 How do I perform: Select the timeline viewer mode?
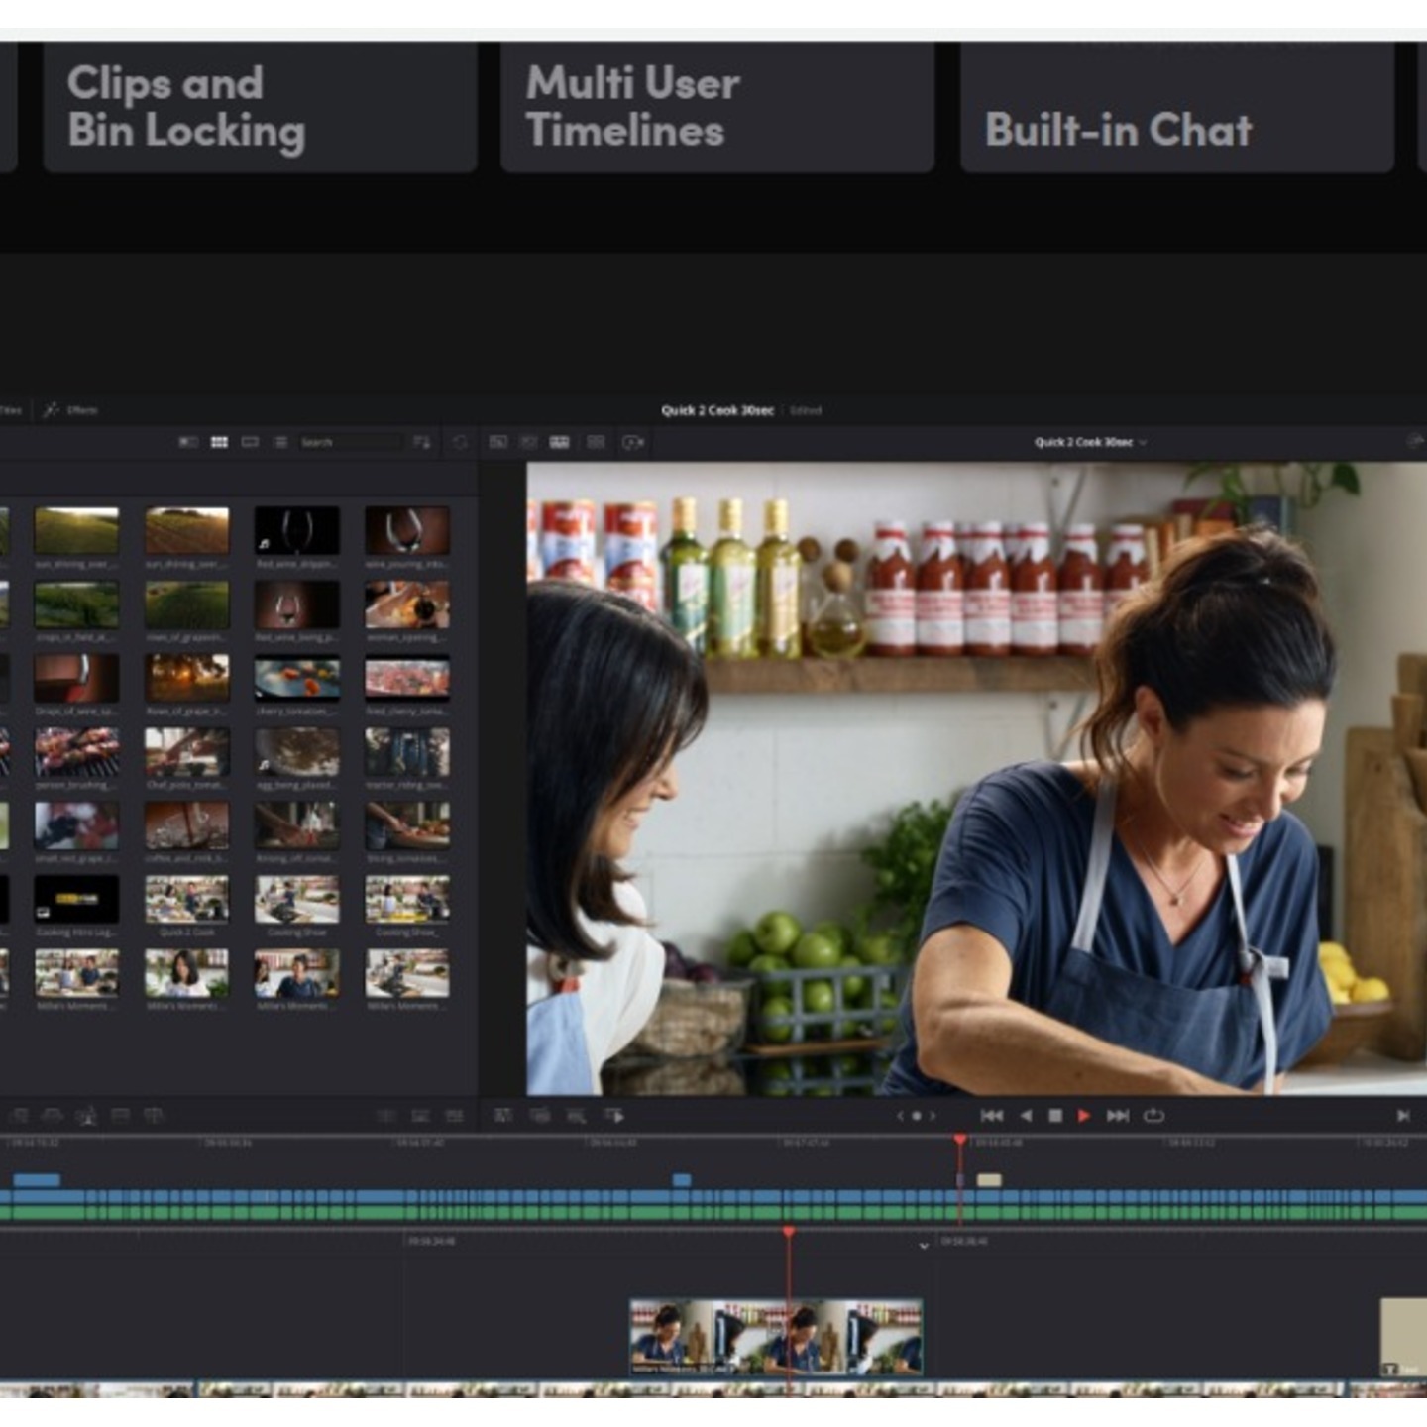click(560, 442)
